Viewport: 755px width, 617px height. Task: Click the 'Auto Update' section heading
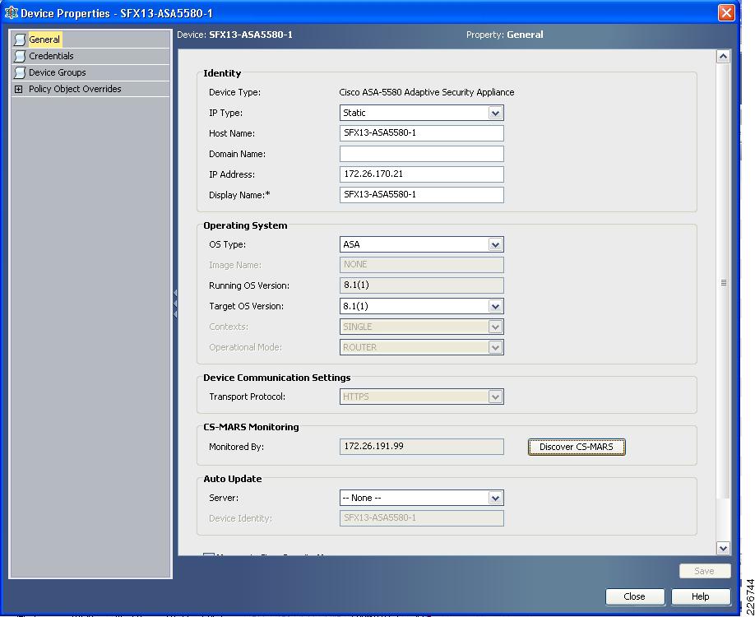(233, 479)
